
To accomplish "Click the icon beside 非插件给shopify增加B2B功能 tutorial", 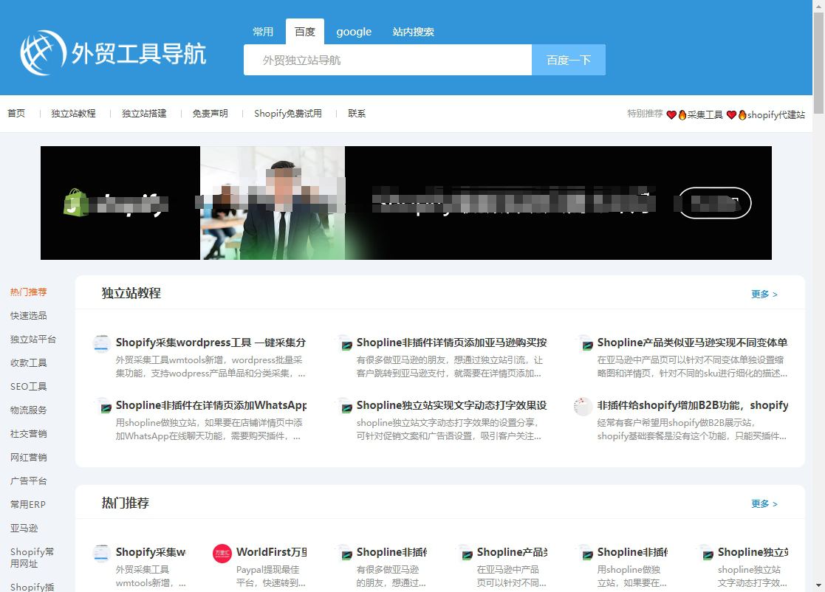I will click(x=583, y=406).
